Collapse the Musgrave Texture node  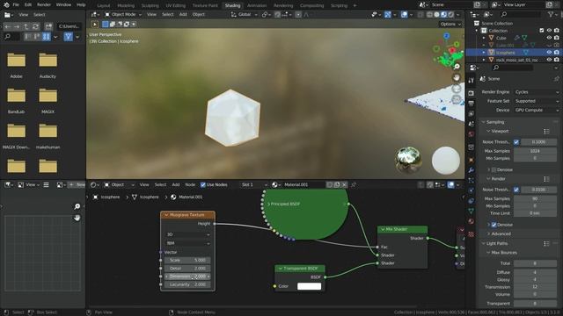coord(166,215)
